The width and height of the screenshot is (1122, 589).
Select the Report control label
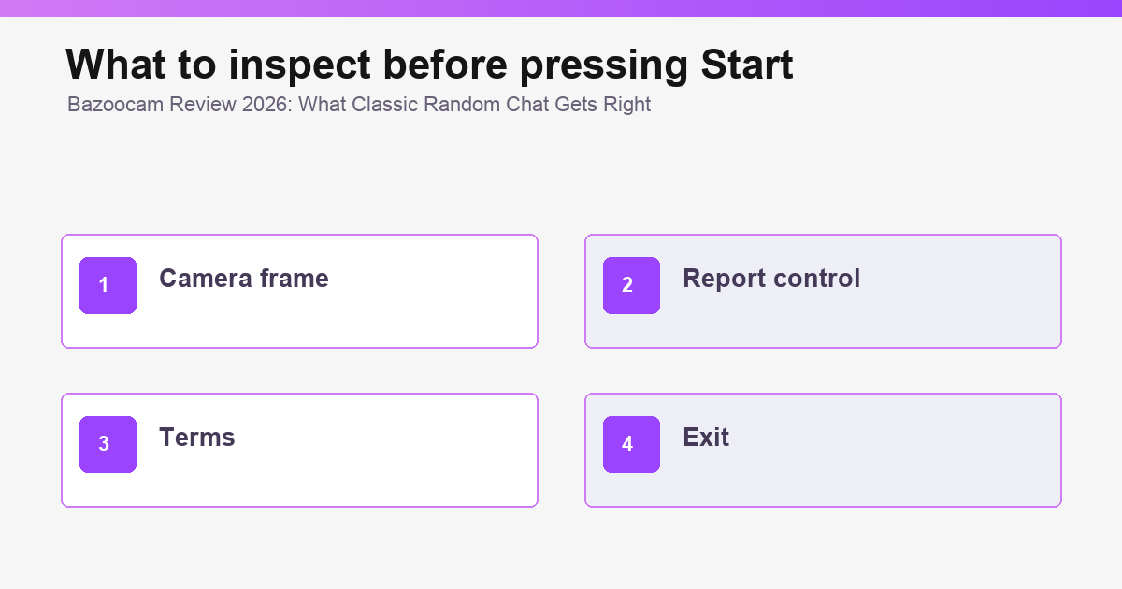click(x=771, y=279)
